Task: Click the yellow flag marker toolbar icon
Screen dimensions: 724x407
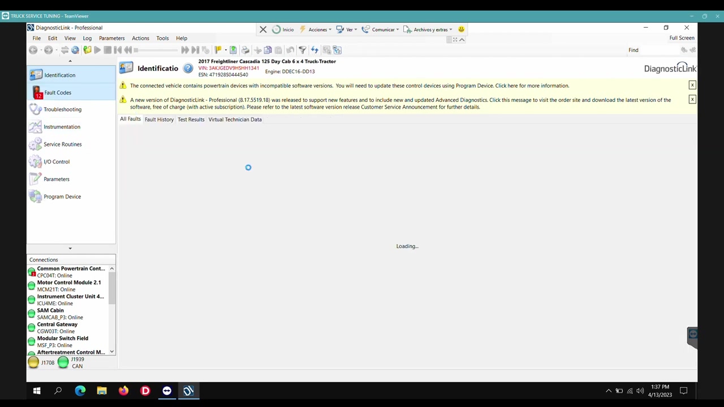Action: pyautogui.click(x=218, y=50)
